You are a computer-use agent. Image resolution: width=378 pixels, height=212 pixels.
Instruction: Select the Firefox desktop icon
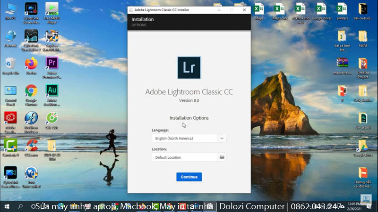[31, 64]
